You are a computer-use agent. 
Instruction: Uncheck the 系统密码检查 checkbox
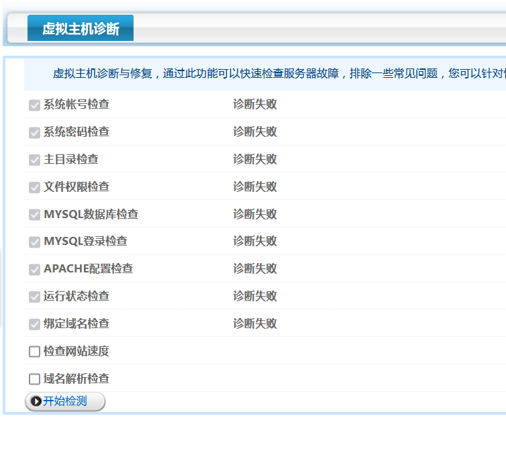35,133
